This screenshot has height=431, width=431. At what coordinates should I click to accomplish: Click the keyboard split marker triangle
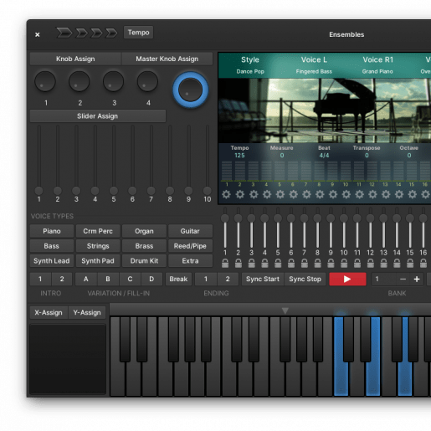click(285, 310)
